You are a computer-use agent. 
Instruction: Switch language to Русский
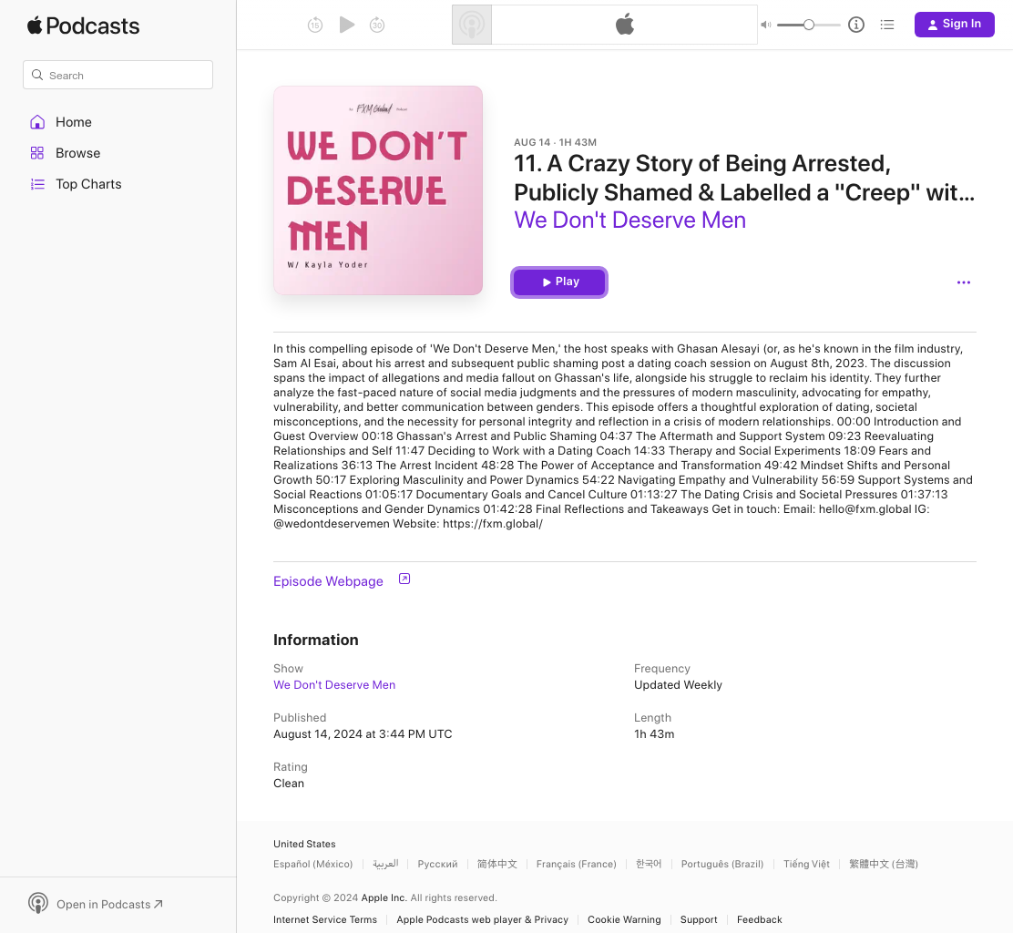[x=437, y=864]
